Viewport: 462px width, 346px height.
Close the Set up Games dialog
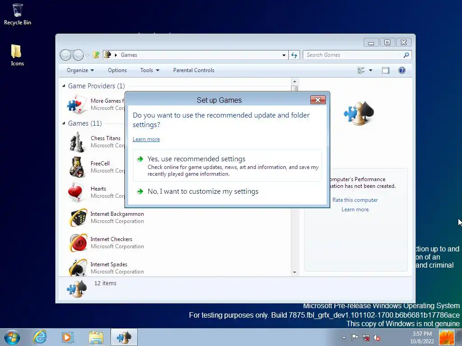[318, 100]
